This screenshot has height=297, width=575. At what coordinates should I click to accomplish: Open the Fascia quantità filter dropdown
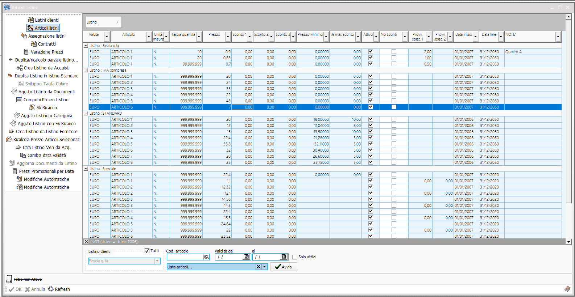click(199, 37)
